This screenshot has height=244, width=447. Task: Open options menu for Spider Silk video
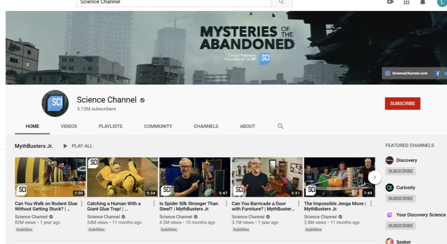pos(226,204)
